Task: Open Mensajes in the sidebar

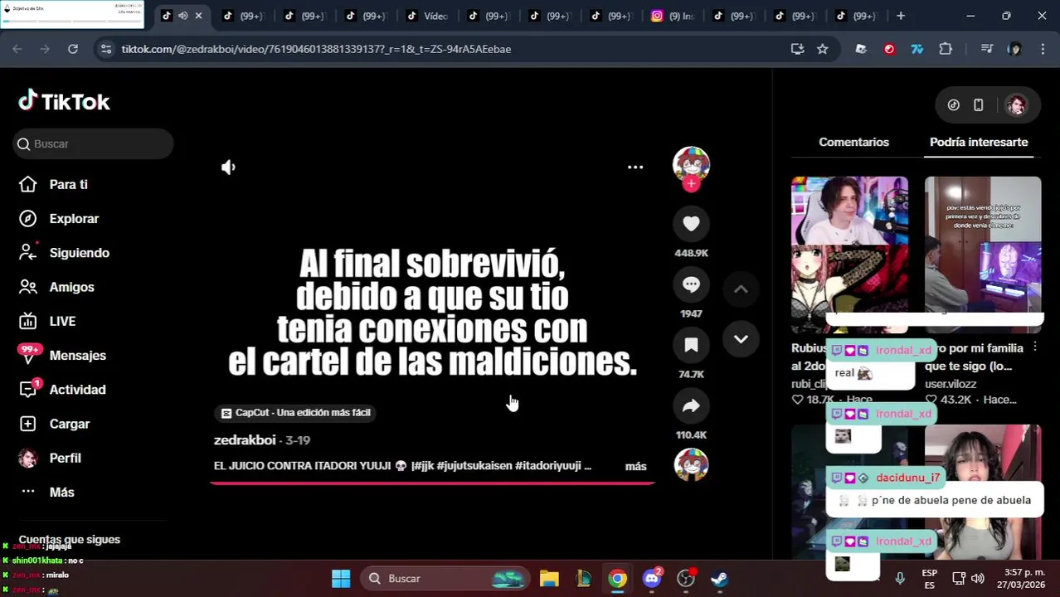Action: 77,355
